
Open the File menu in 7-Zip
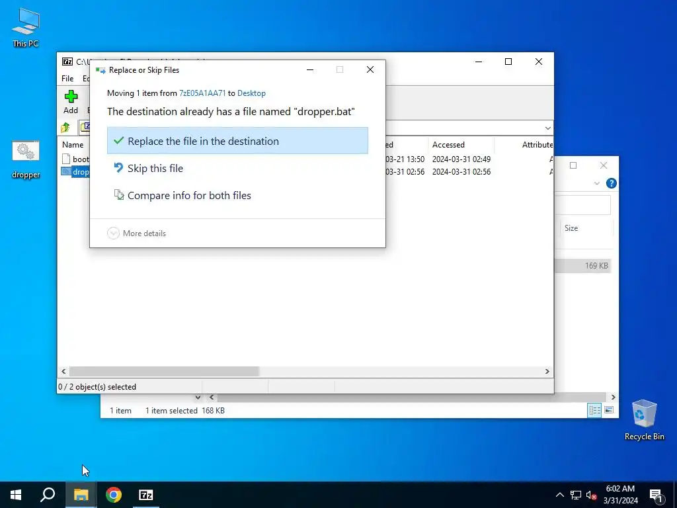tap(67, 78)
